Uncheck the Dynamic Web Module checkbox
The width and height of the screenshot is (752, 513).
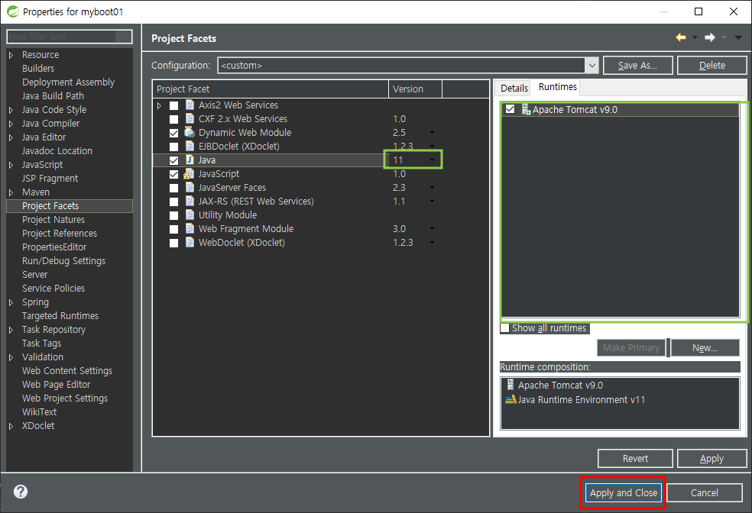173,133
